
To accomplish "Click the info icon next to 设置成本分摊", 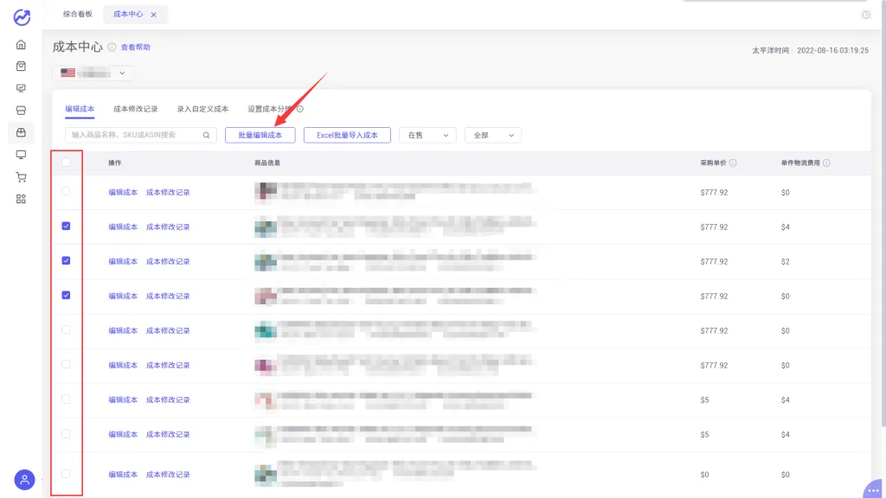I will point(300,109).
